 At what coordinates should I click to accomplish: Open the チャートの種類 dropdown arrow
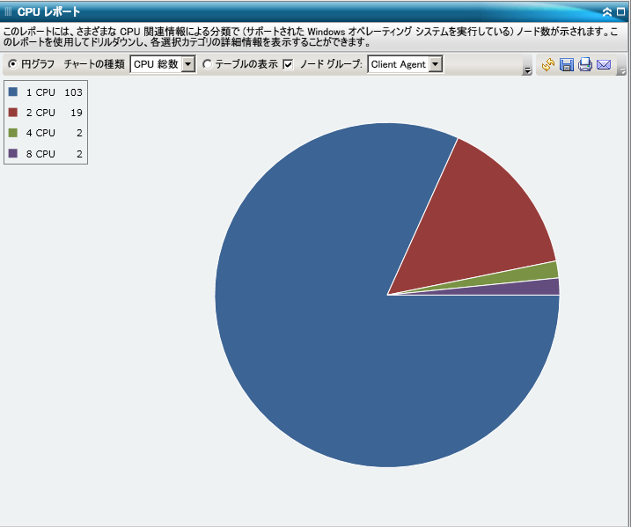[188, 64]
